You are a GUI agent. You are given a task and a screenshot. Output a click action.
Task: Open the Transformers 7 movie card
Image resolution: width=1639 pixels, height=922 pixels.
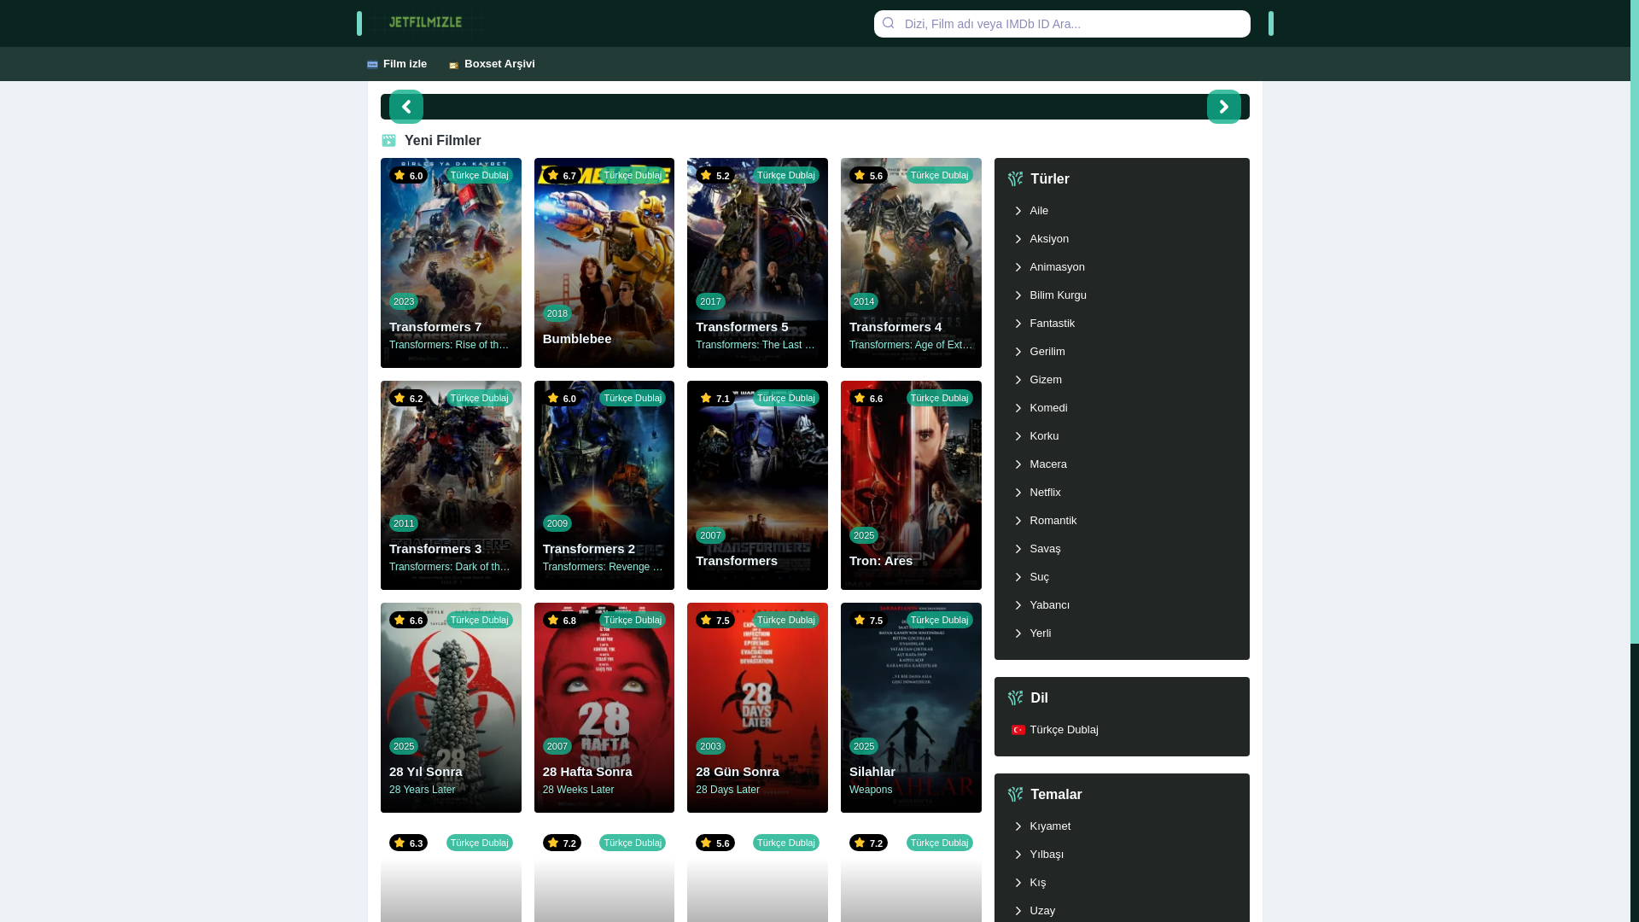[451, 263]
